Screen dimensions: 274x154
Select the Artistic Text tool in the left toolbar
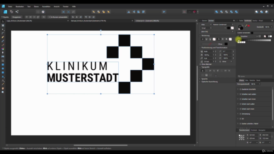[3, 80]
